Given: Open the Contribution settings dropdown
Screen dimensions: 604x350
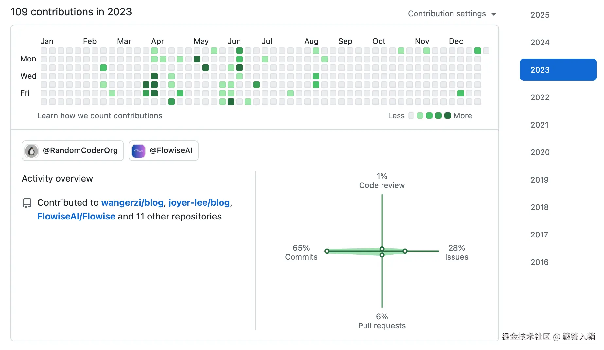Looking at the screenshot, I should [447, 14].
